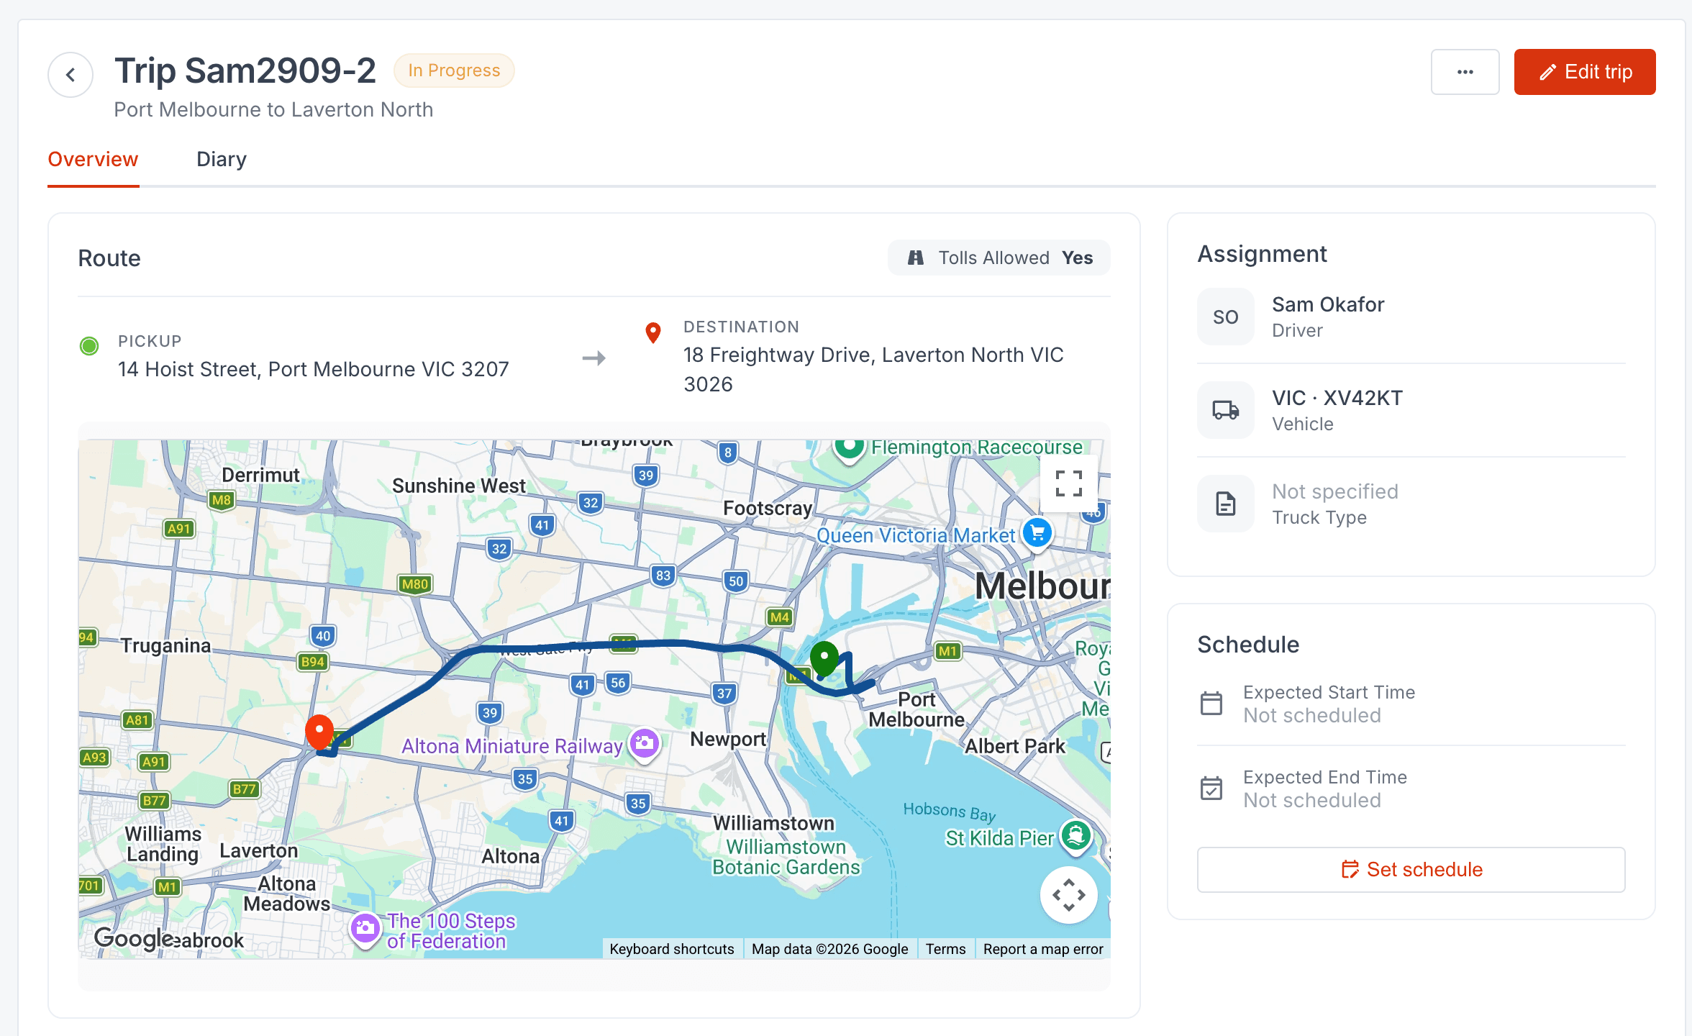Click the Queen Victoria Market shopping icon
This screenshot has width=1692, height=1036.
click(x=1037, y=533)
